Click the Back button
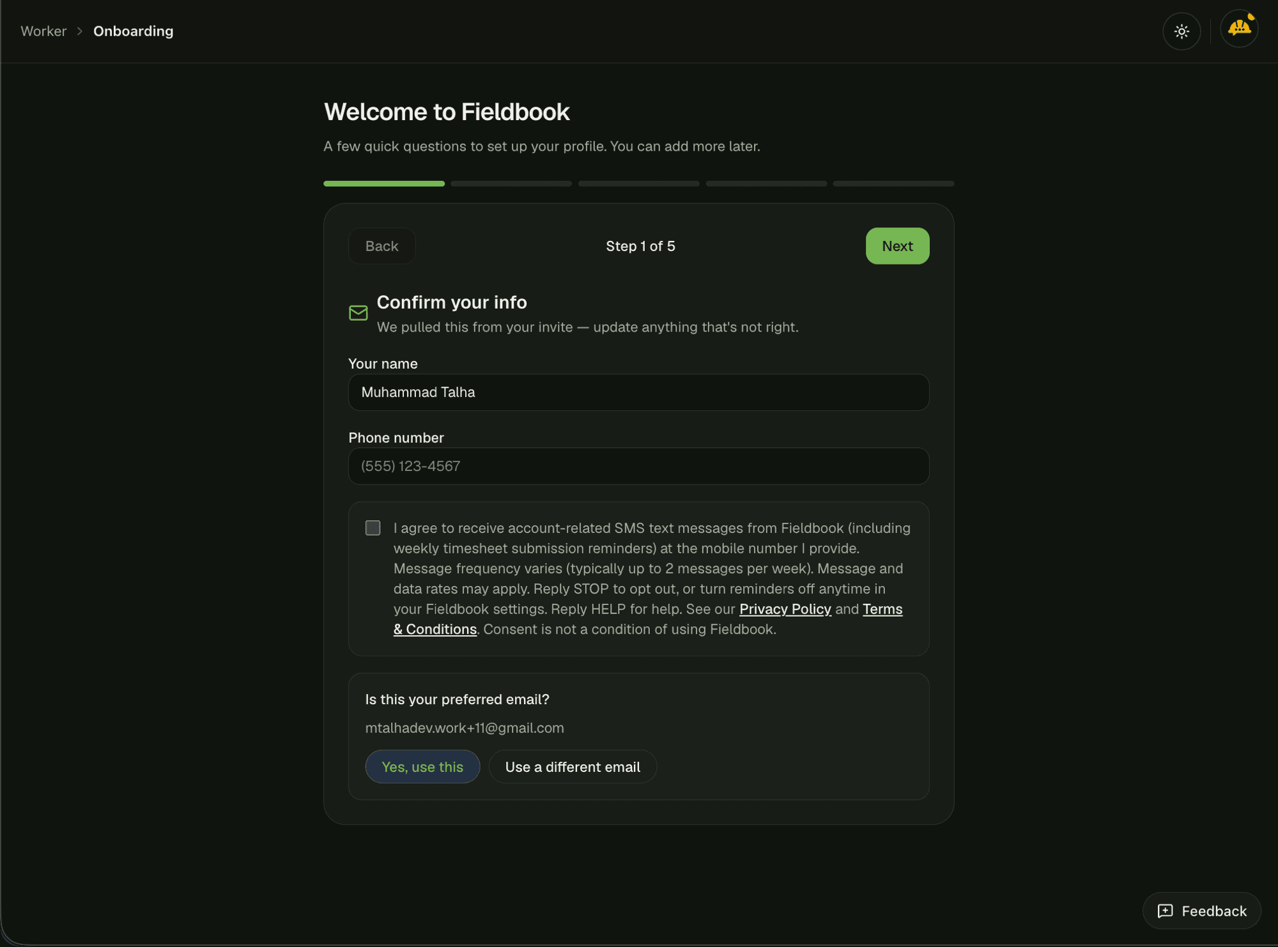 382,246
